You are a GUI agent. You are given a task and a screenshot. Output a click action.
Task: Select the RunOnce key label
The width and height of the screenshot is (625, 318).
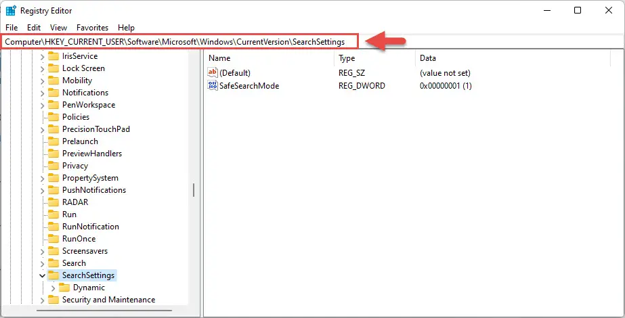click(x=79, y=239)
